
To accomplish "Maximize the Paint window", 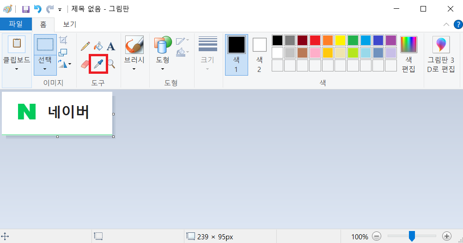I will coord(423,9).
